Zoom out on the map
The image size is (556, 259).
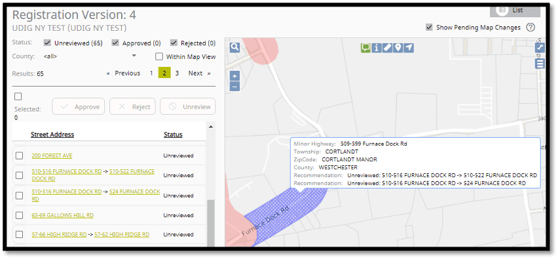click(x=234, y=87)
